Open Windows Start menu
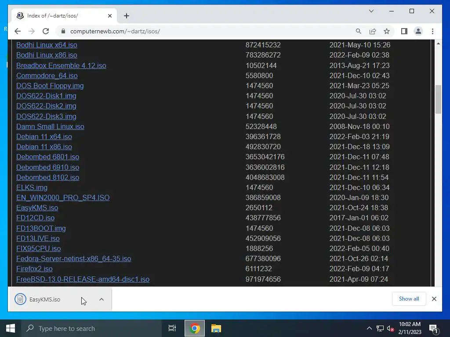450x337 pixels. pyautogui.click(x=11, y=328)
